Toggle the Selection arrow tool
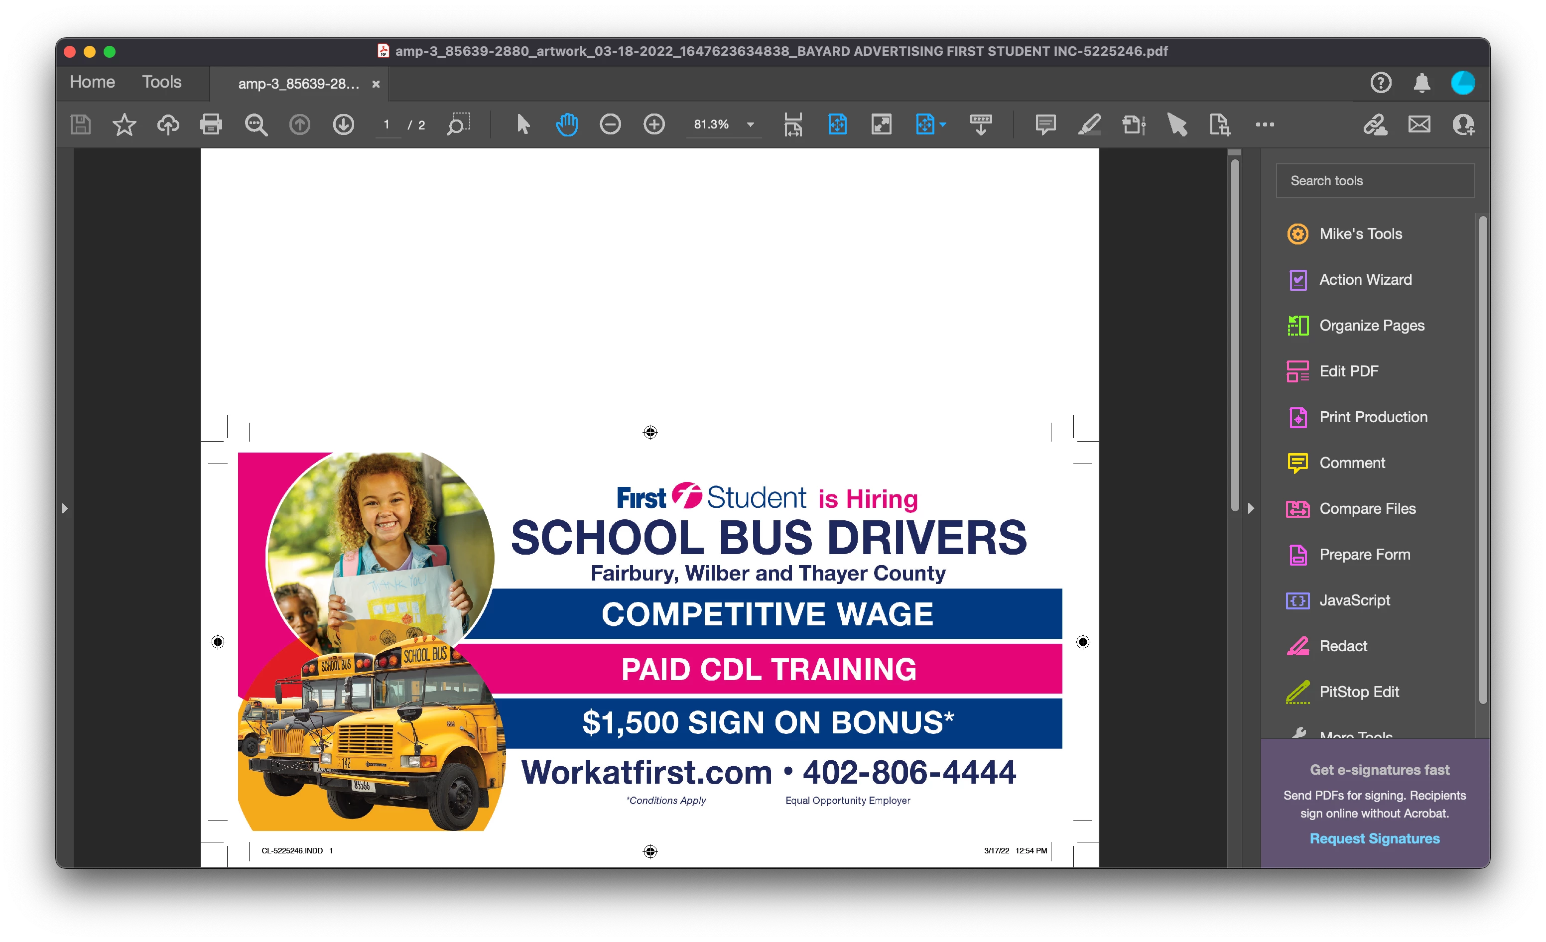Screen dimensions: 1546x942 tap(522, 124)
